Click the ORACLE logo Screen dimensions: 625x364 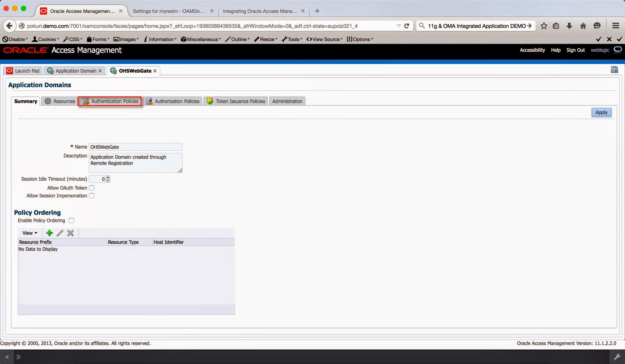25,50
